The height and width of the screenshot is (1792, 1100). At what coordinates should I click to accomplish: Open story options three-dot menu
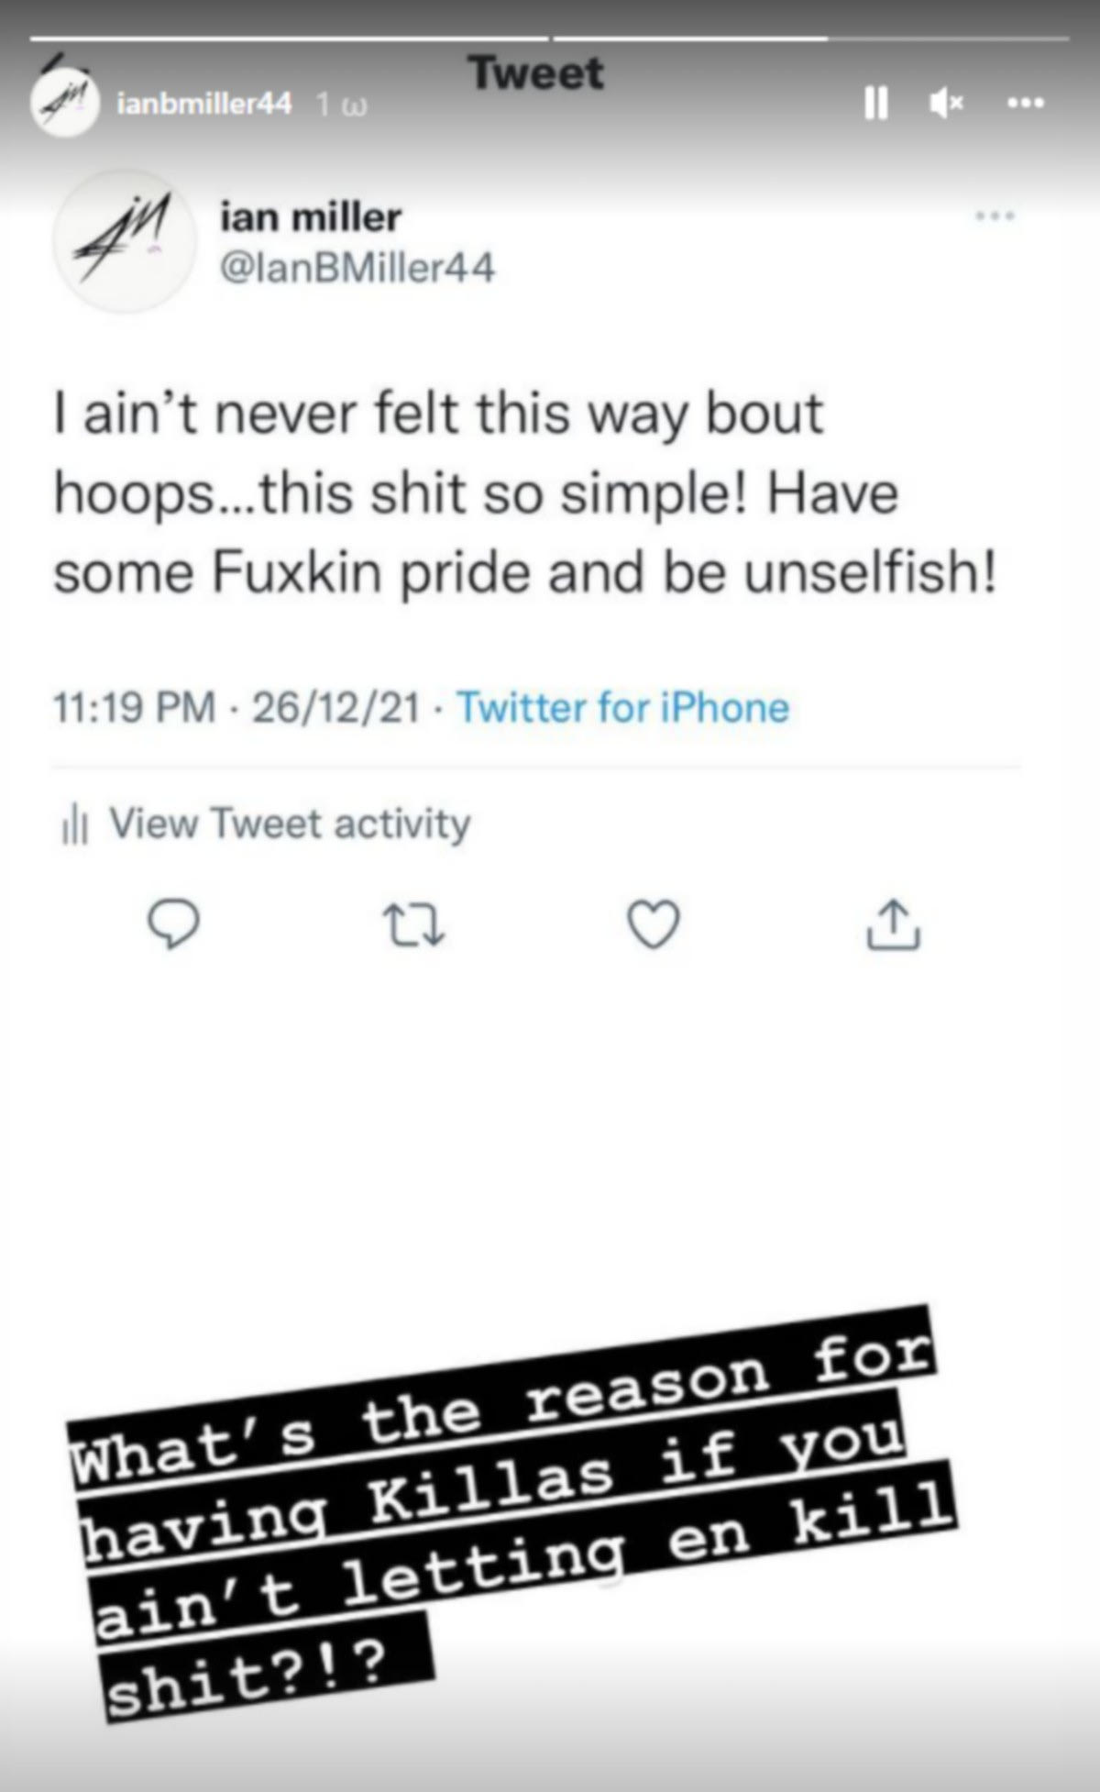[1025, 105]
